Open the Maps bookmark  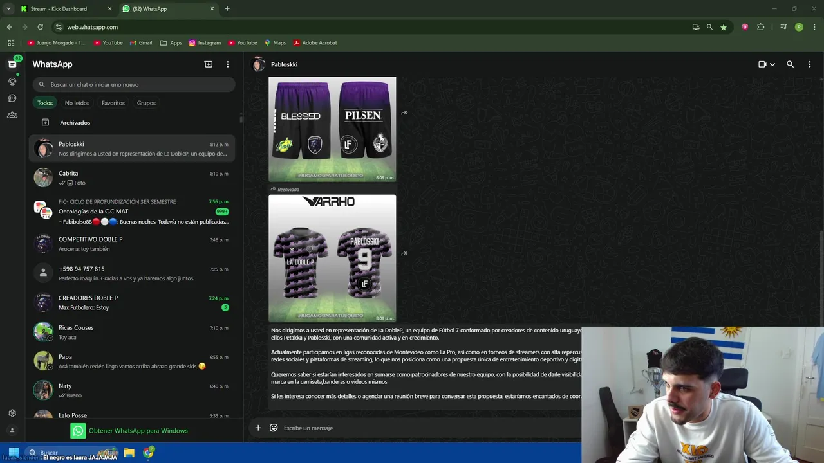[275, 43]
